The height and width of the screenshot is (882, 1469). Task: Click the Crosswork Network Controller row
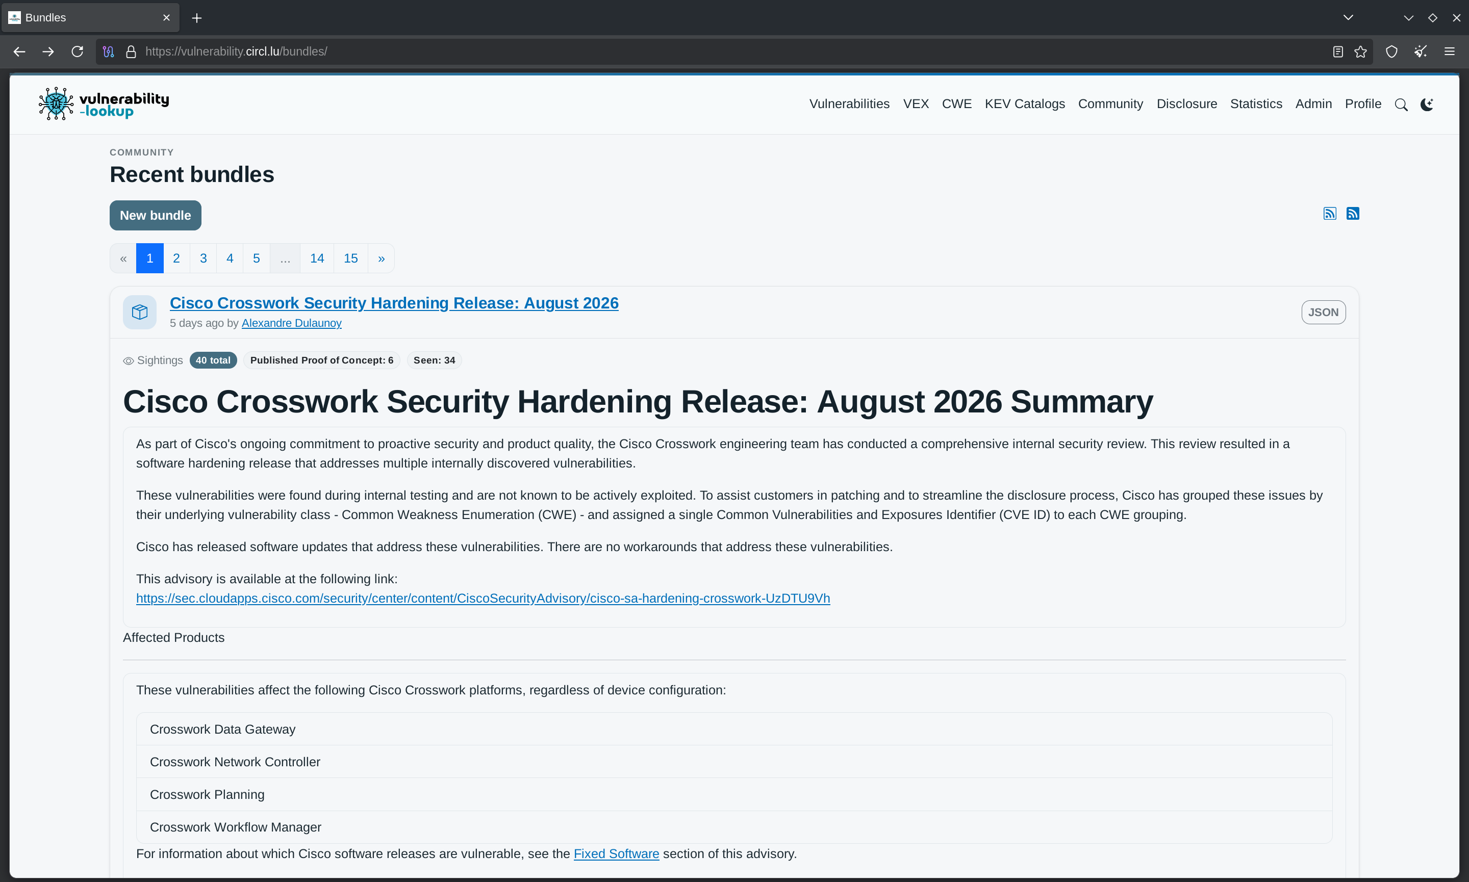click(734, 762)
